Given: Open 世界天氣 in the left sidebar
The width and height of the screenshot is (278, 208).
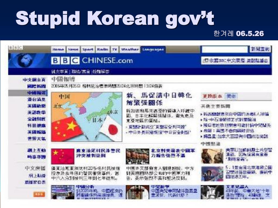Looking at the screenshot, I should click(37, 139).
